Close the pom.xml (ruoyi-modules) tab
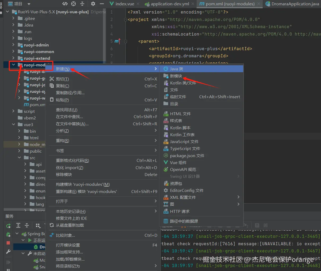Screen dimensions: 321x271 [x=259, y=4]
